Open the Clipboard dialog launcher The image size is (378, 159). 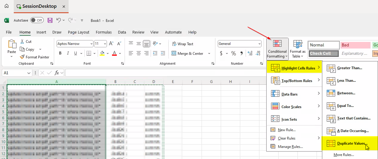click(52, 63)
